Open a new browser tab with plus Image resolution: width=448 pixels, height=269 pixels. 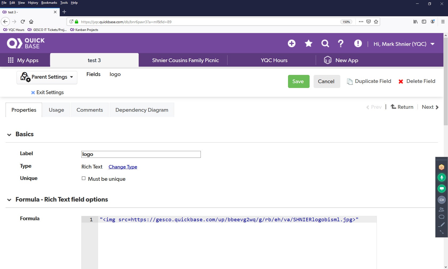64,12
